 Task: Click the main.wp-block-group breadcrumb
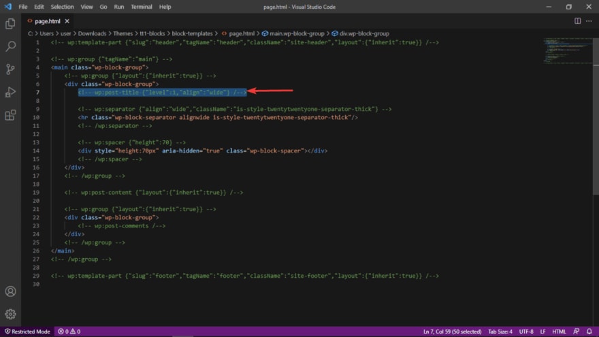[x=293, y=33]
